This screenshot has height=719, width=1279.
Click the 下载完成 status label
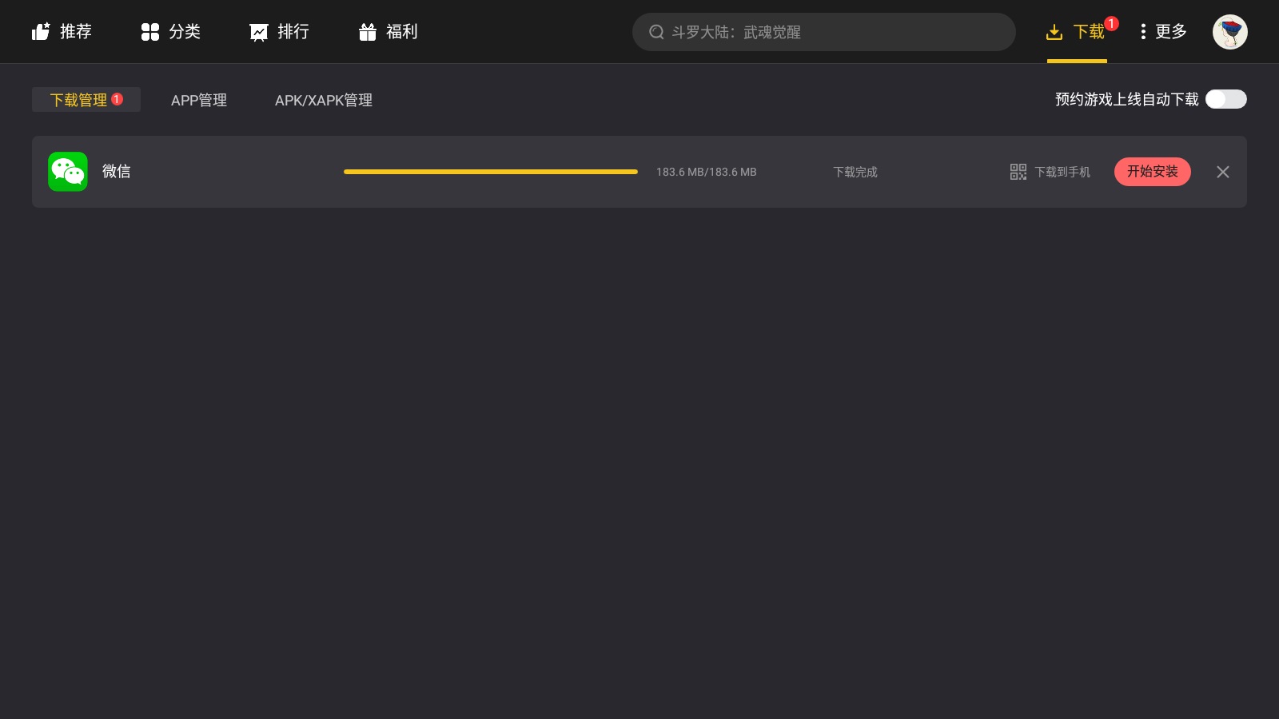point(855,172)
